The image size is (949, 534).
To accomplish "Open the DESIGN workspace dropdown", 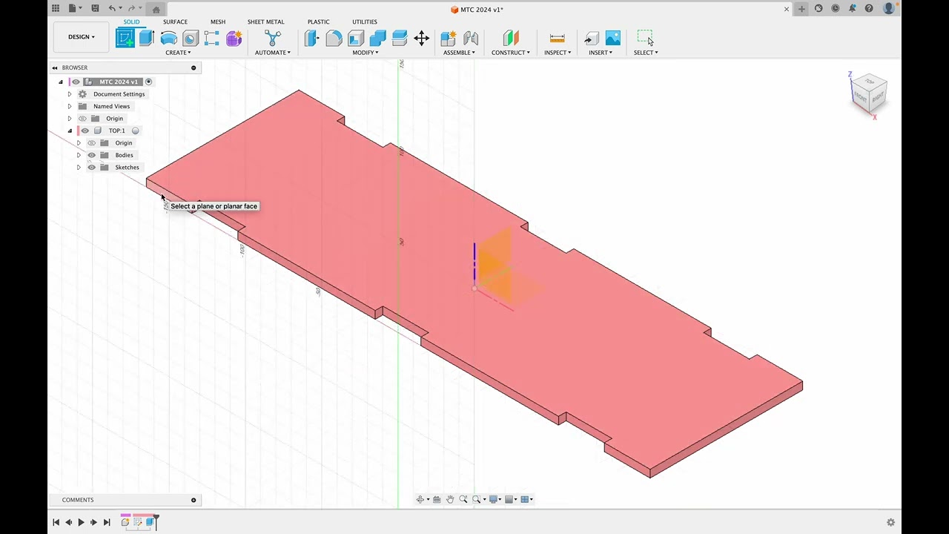I will [x=82, y=37].
